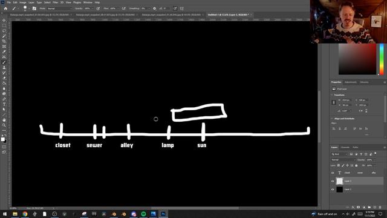Create new fill or adjustment layer

(x=364, y=207)
